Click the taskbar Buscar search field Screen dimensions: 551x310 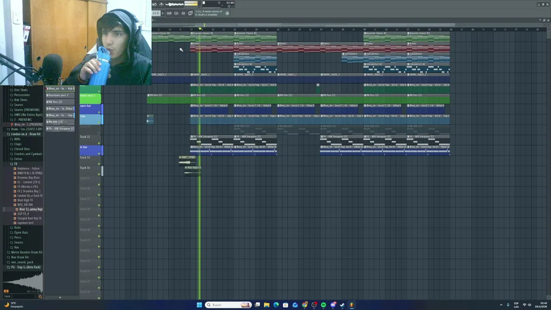[x=228, y=305]
